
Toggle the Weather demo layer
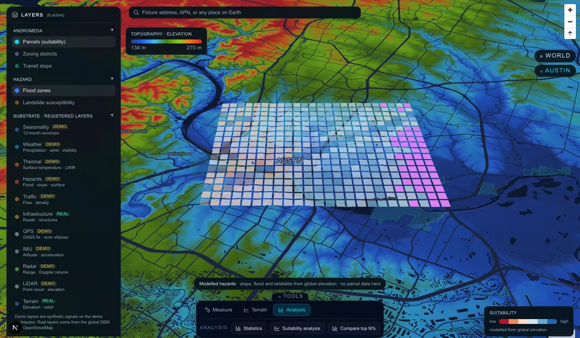[63, 147]
